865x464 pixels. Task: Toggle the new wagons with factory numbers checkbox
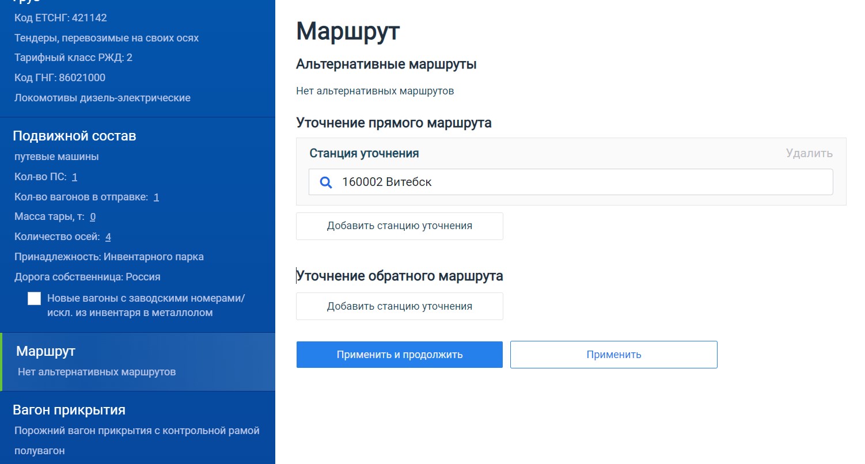point(35,298)
